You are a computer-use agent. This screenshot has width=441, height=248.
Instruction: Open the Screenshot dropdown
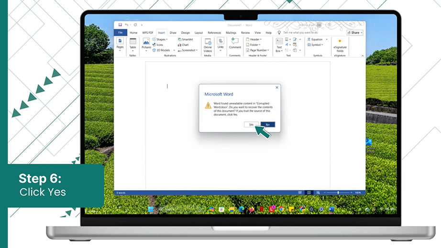[x=187, y=50]
